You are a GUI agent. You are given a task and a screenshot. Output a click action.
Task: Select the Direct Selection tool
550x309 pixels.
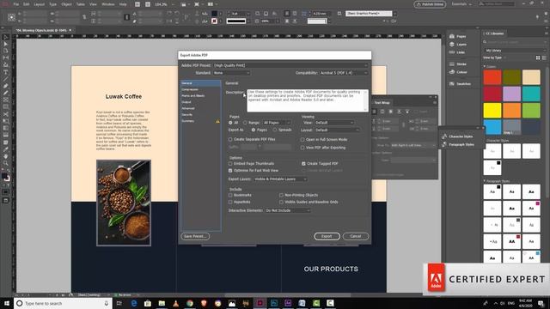[6, 44]
